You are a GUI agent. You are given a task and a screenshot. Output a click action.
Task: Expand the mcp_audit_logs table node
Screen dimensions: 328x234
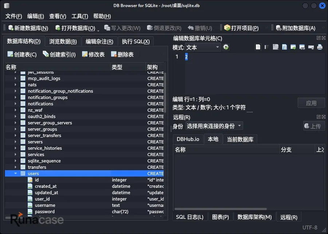(x=15, y=78)
